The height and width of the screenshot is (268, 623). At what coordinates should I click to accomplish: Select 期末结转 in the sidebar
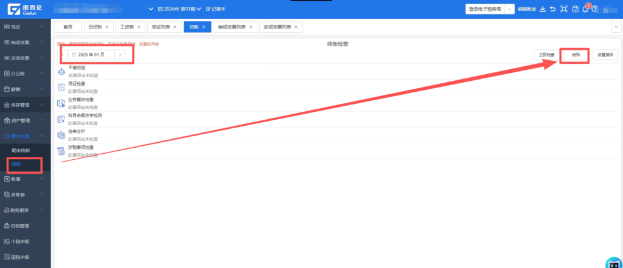pos(21,150)
